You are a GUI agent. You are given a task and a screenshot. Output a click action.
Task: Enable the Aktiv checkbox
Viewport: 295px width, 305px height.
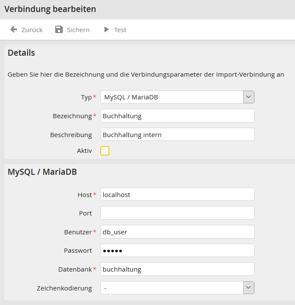(105, 151)
